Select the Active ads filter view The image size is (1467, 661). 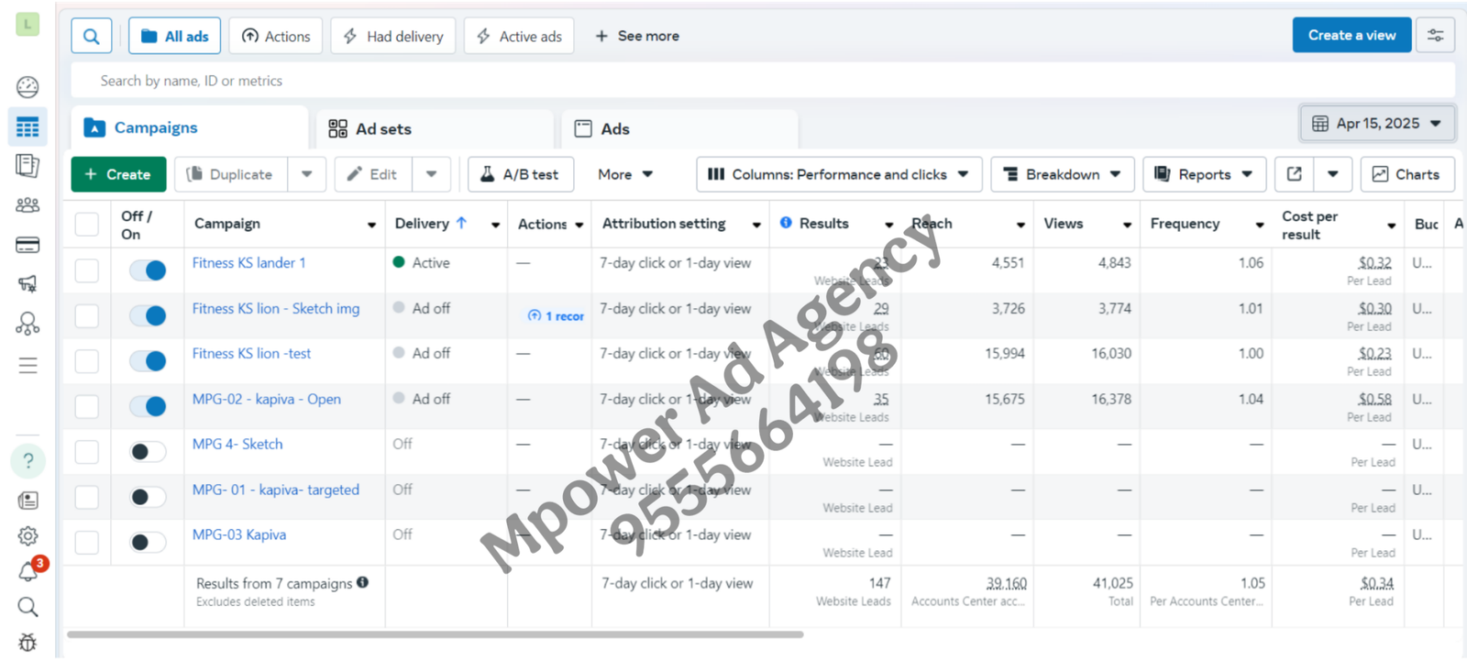point(519,36)
